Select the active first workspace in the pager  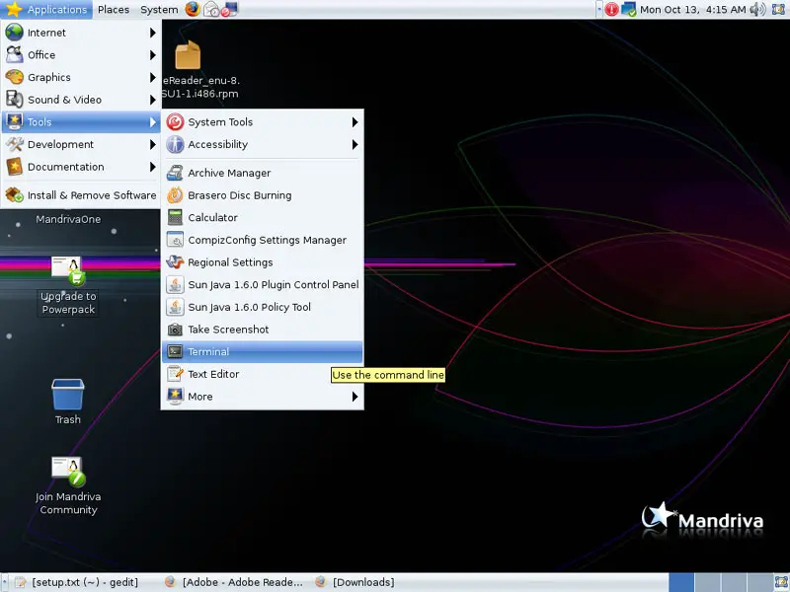(x=681, y=582)
